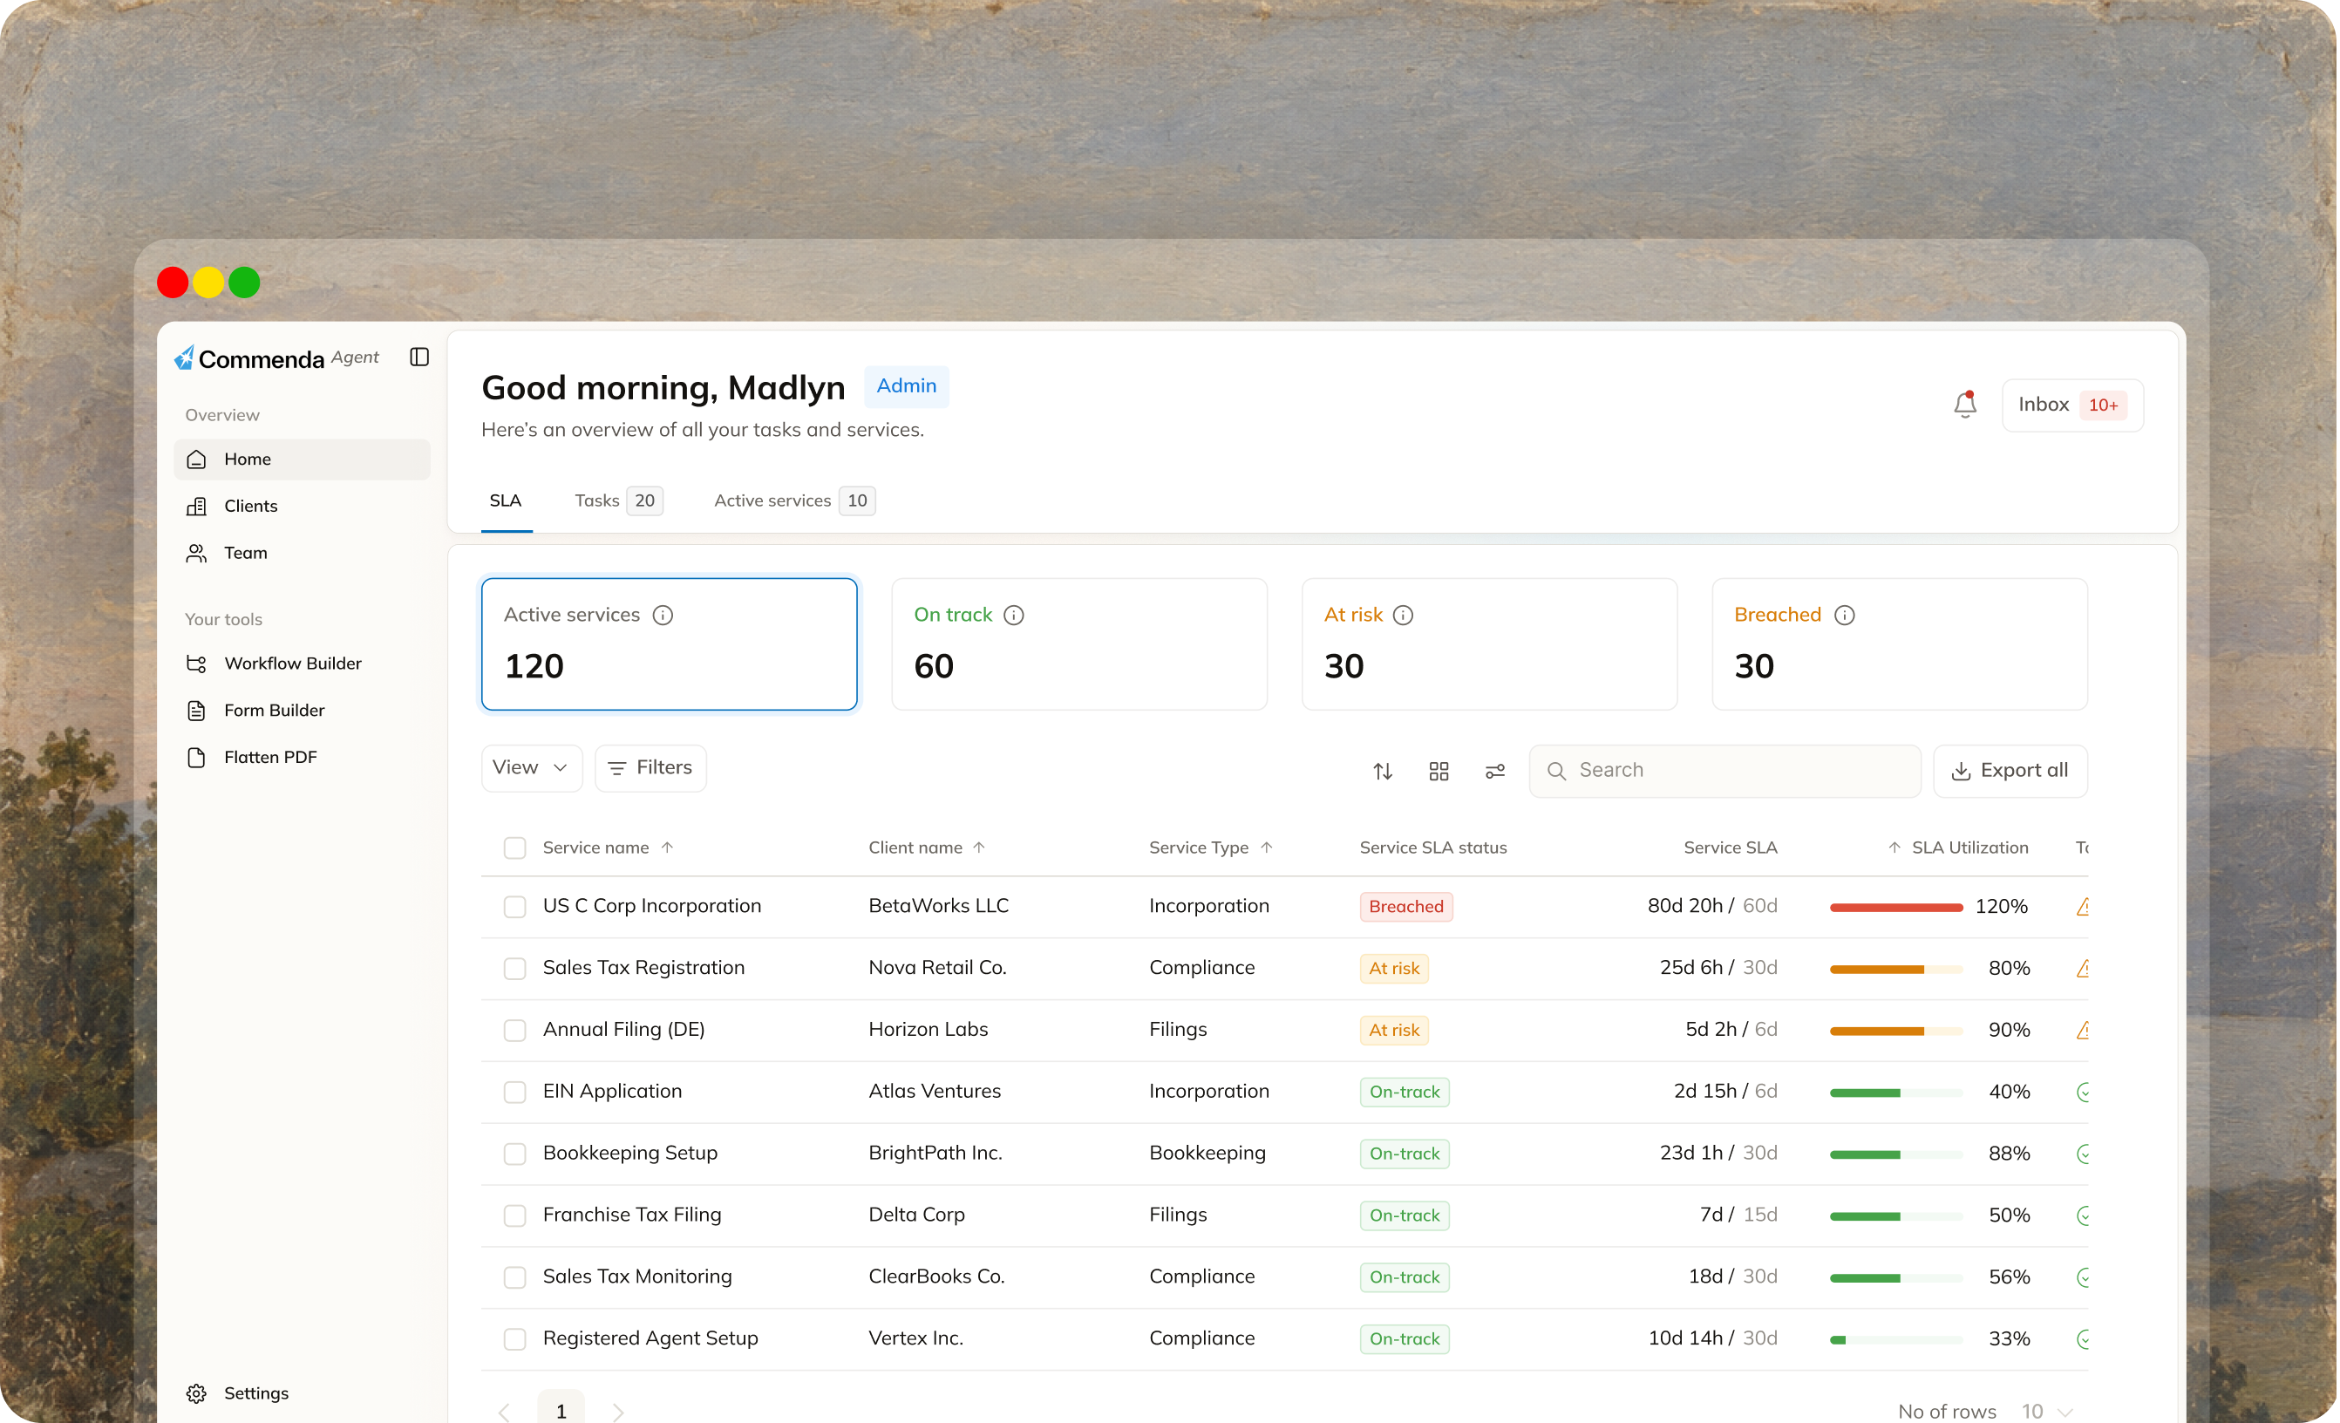Open Workflow Builder in the sidebar
The width and height of the screenshot is (2340, 1423).
point(302,664)
